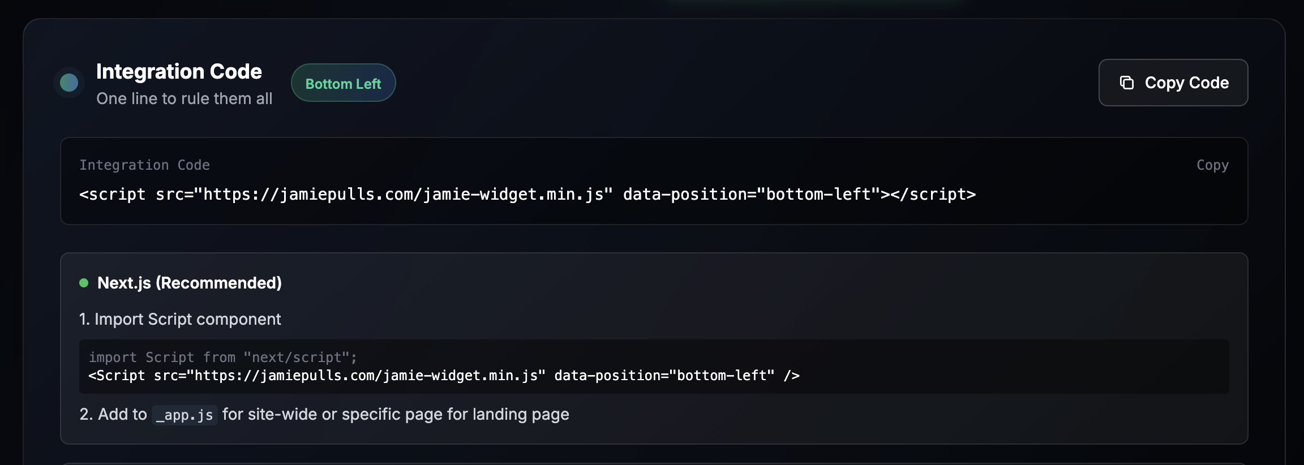1304x465 pixels.
Task: Click the _app.js inline code chip
Action: (185, 415)
